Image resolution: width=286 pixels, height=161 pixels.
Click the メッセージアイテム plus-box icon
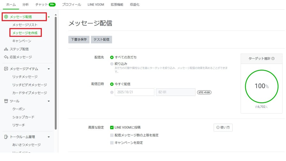click(6, 69)
